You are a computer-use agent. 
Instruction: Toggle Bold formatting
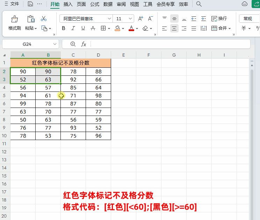[x=64, y=28]
